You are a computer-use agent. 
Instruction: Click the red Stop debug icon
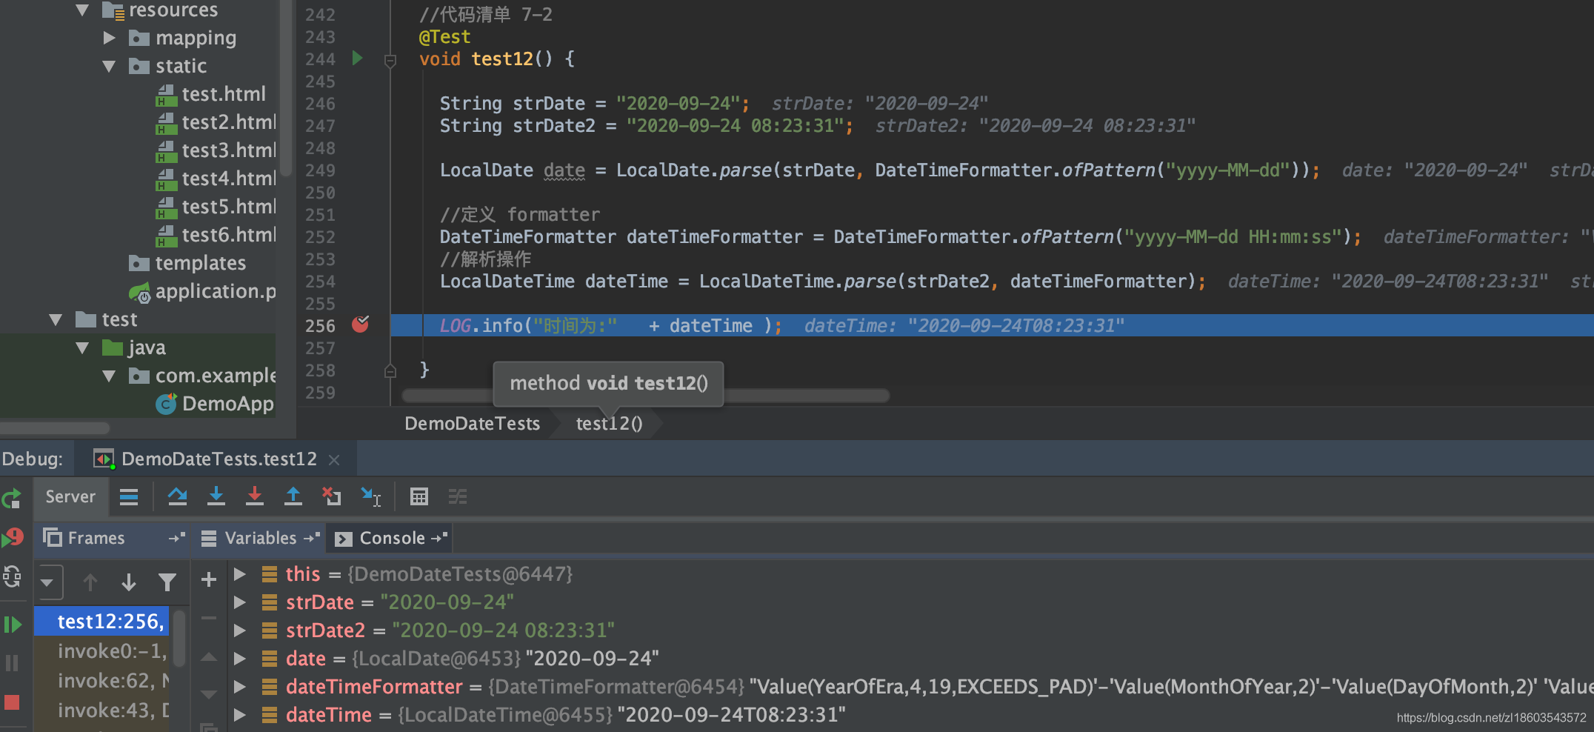coord(12,702)
